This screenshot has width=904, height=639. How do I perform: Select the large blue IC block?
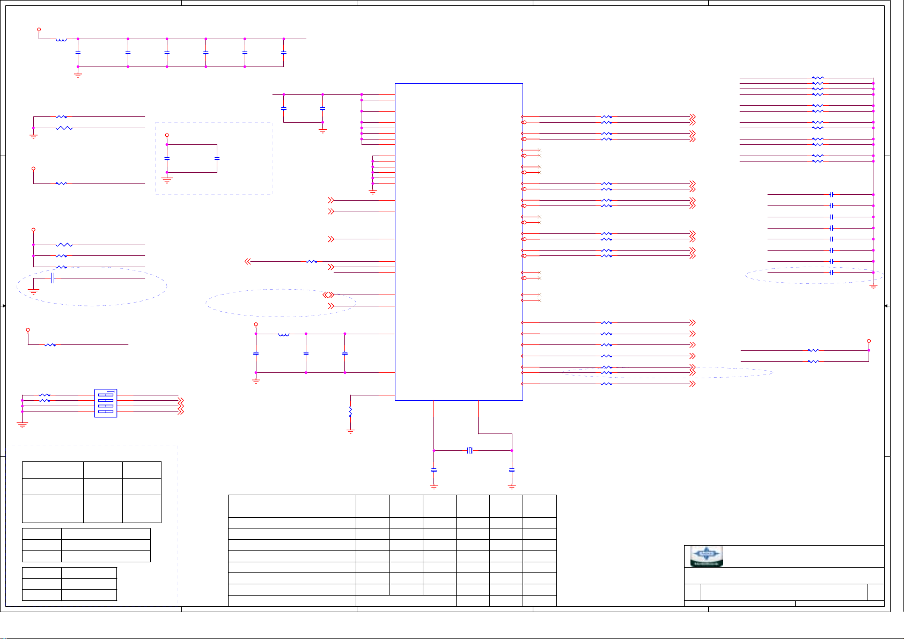[459, 241]
